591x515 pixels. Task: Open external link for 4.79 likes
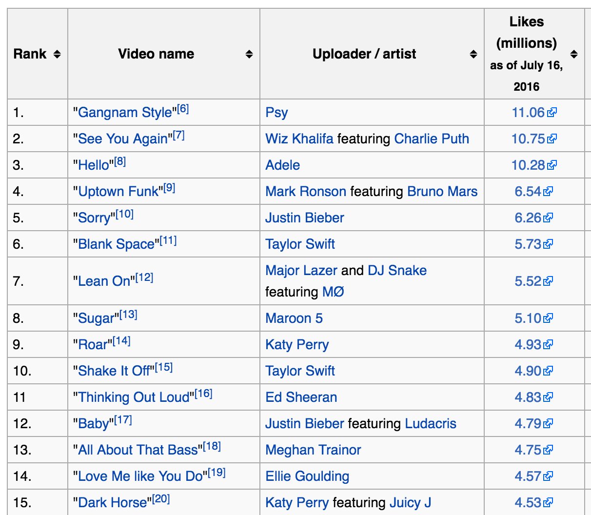tap(534, 424)
